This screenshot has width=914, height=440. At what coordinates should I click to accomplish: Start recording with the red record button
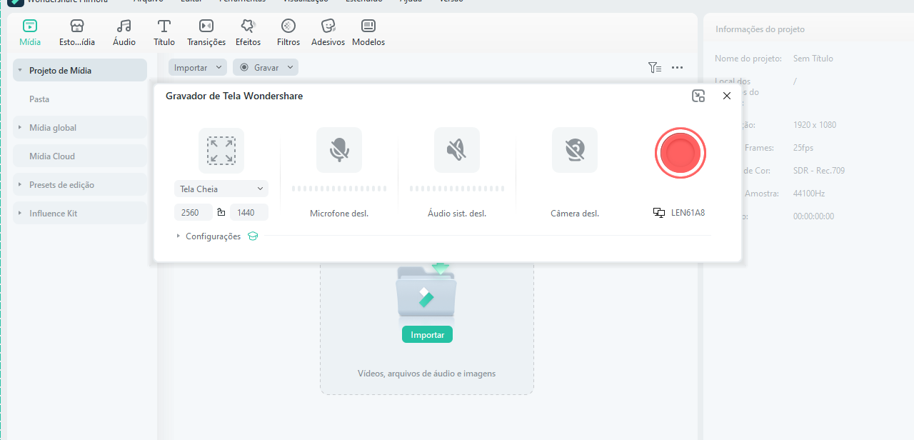(x=681, y=153)
